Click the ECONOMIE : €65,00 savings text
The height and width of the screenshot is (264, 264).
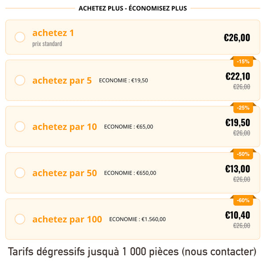click(x=128, y=127)
